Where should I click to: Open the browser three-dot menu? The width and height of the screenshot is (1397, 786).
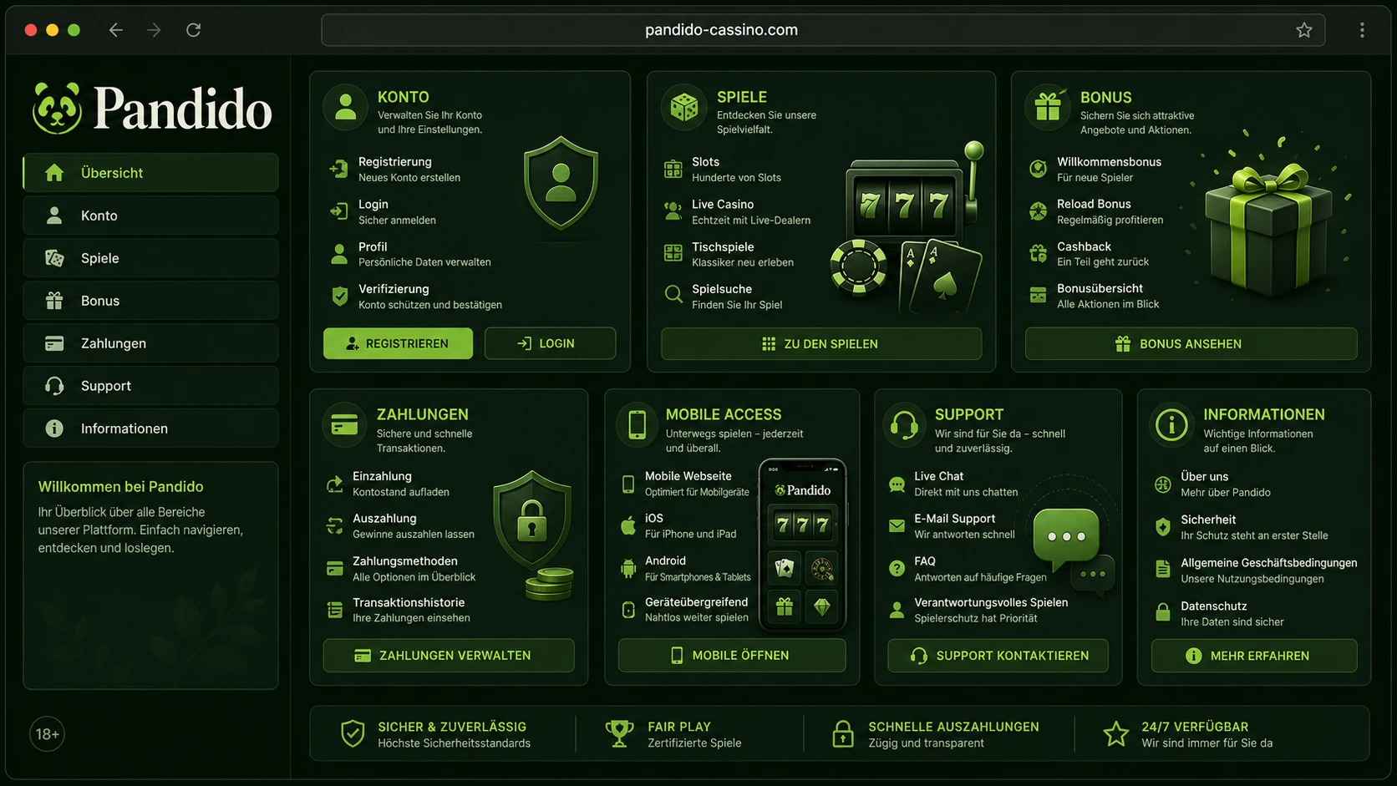pyautogui.click(x=1362, y=30)
